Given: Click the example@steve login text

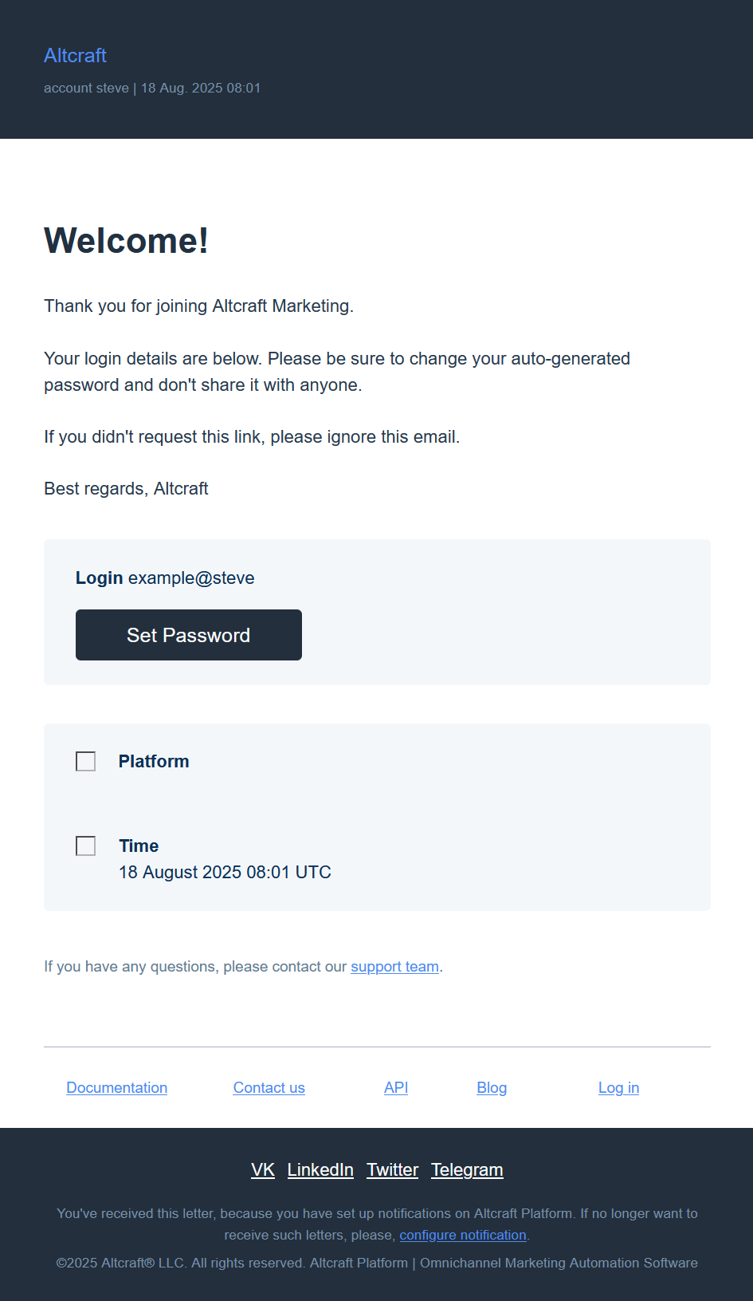Looking at the screenshot, I should click(191, 578).
